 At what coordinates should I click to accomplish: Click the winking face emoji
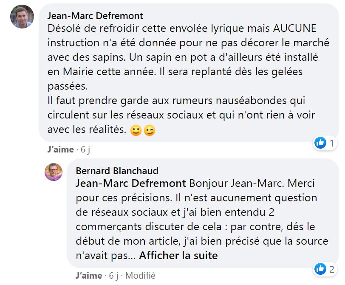coord(149,130)
